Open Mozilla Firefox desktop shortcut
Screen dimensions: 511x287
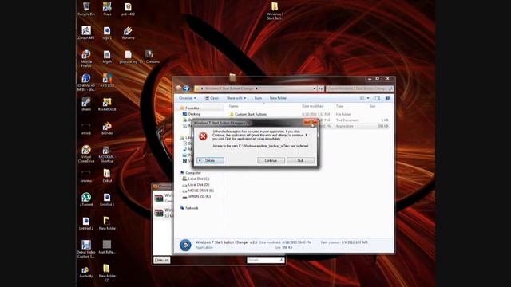[86, 58]
